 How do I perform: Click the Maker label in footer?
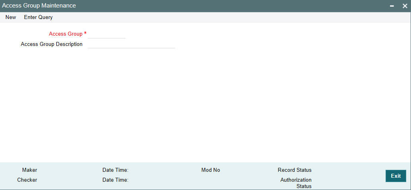point(30,170)
